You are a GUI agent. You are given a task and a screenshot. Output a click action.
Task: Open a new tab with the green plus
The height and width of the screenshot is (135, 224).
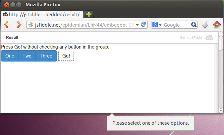tap(89, 14)
